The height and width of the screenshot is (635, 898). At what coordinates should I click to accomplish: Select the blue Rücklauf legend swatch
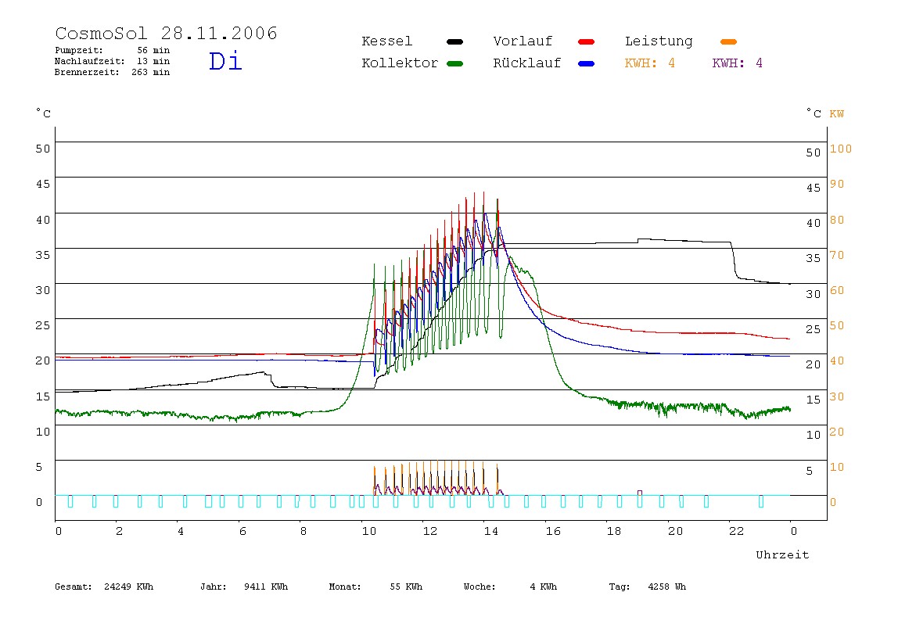587,63
